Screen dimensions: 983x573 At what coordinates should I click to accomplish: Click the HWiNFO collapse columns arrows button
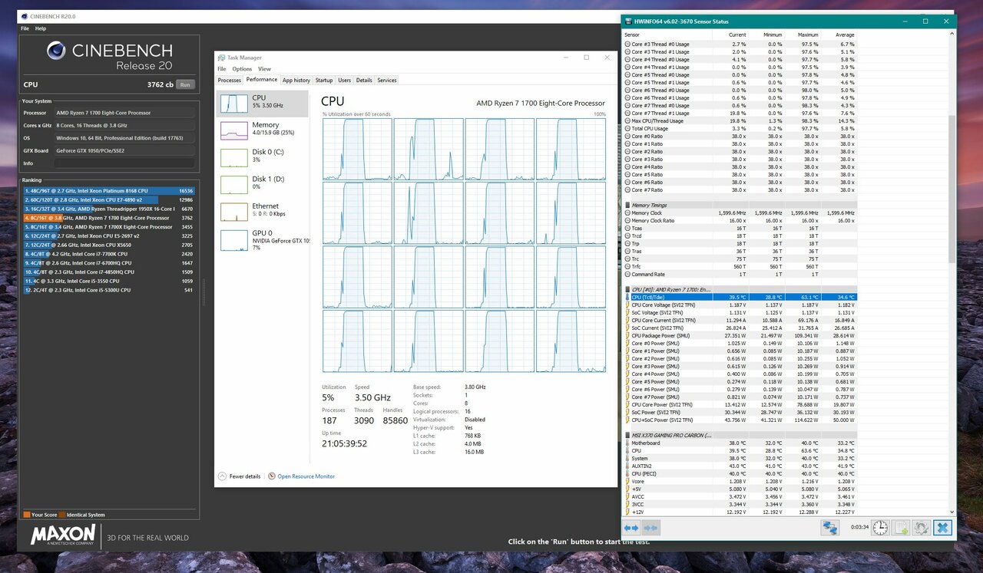(x=650, y=528)
